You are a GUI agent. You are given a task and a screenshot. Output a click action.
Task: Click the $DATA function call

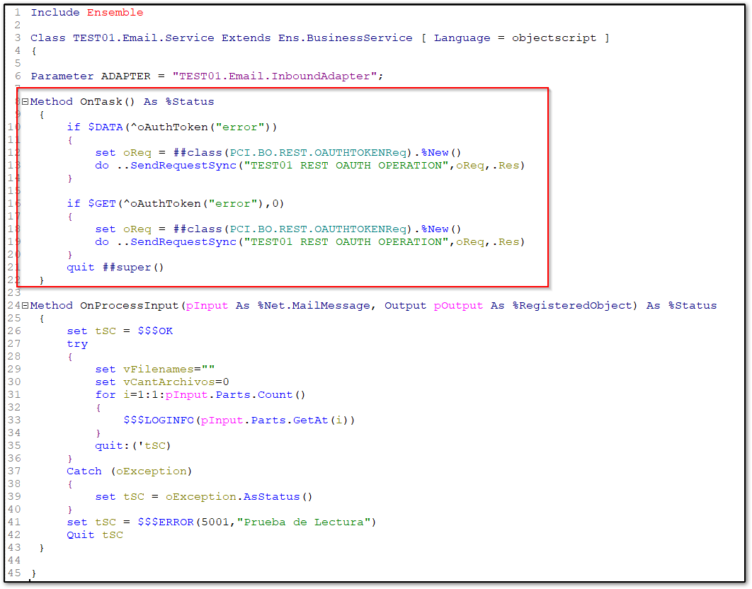[106, 127]
